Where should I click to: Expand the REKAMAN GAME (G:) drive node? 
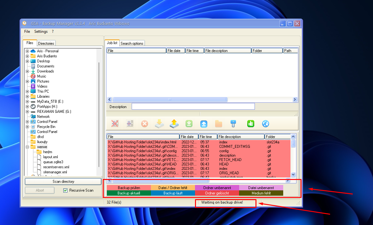click(x=27, y=112)
